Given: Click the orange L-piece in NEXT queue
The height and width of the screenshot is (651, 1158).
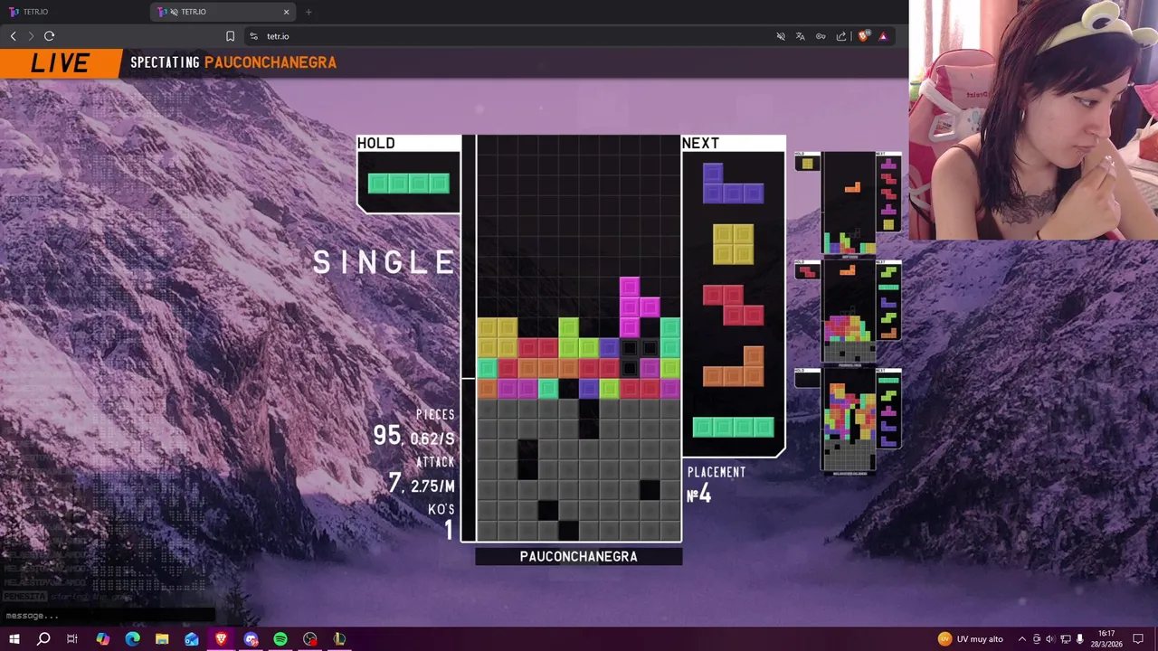Looking at the screenshot, I should (x=733, y=365).
